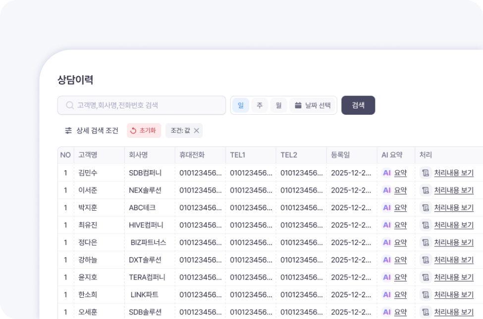Focus the 고객명,회사명,전화번호 검색 field
This screenshot has width=483, height=319.
tap(142, 105)
